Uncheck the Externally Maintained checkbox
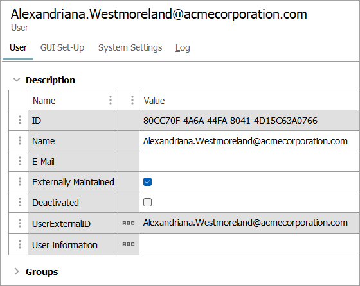The image size is (360, 286). coord(147,182)
